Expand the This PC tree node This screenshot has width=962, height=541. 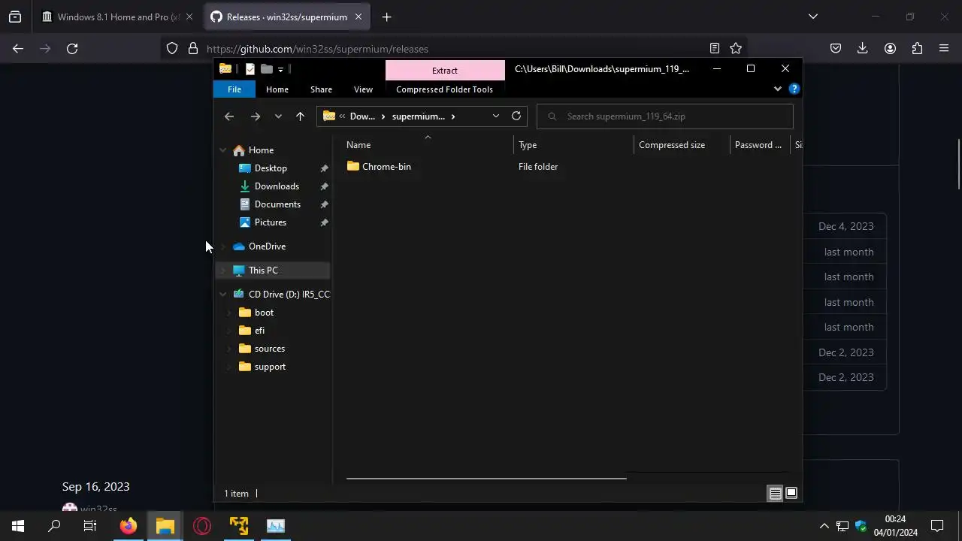(x=223, y=270)
